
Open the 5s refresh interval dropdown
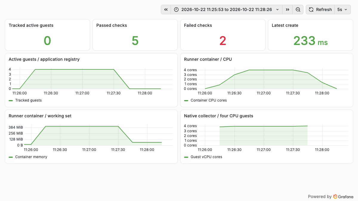[342, 10]
